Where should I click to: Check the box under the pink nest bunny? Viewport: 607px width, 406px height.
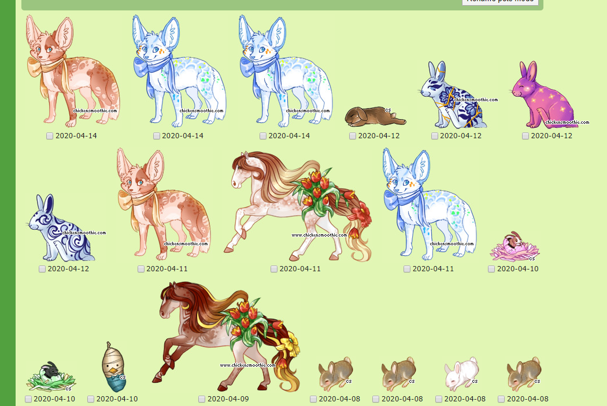[491, 269]
